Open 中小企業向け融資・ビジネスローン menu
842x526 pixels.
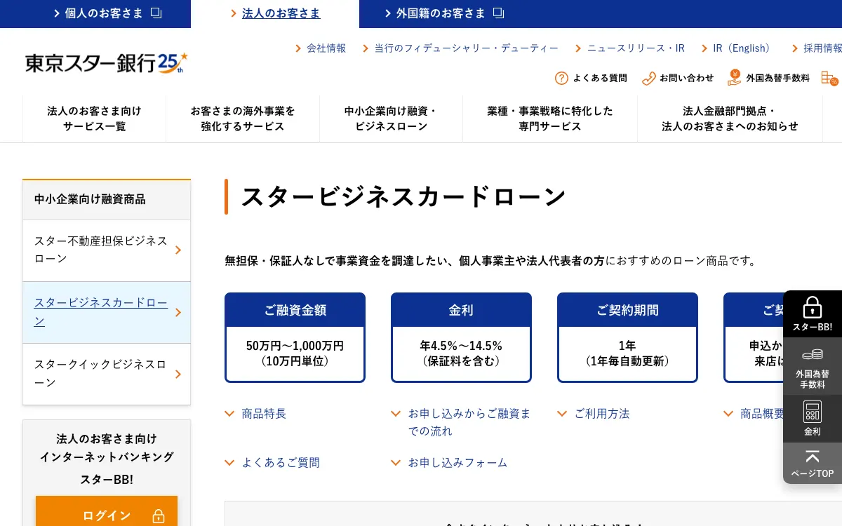click(x=391, y=119)
